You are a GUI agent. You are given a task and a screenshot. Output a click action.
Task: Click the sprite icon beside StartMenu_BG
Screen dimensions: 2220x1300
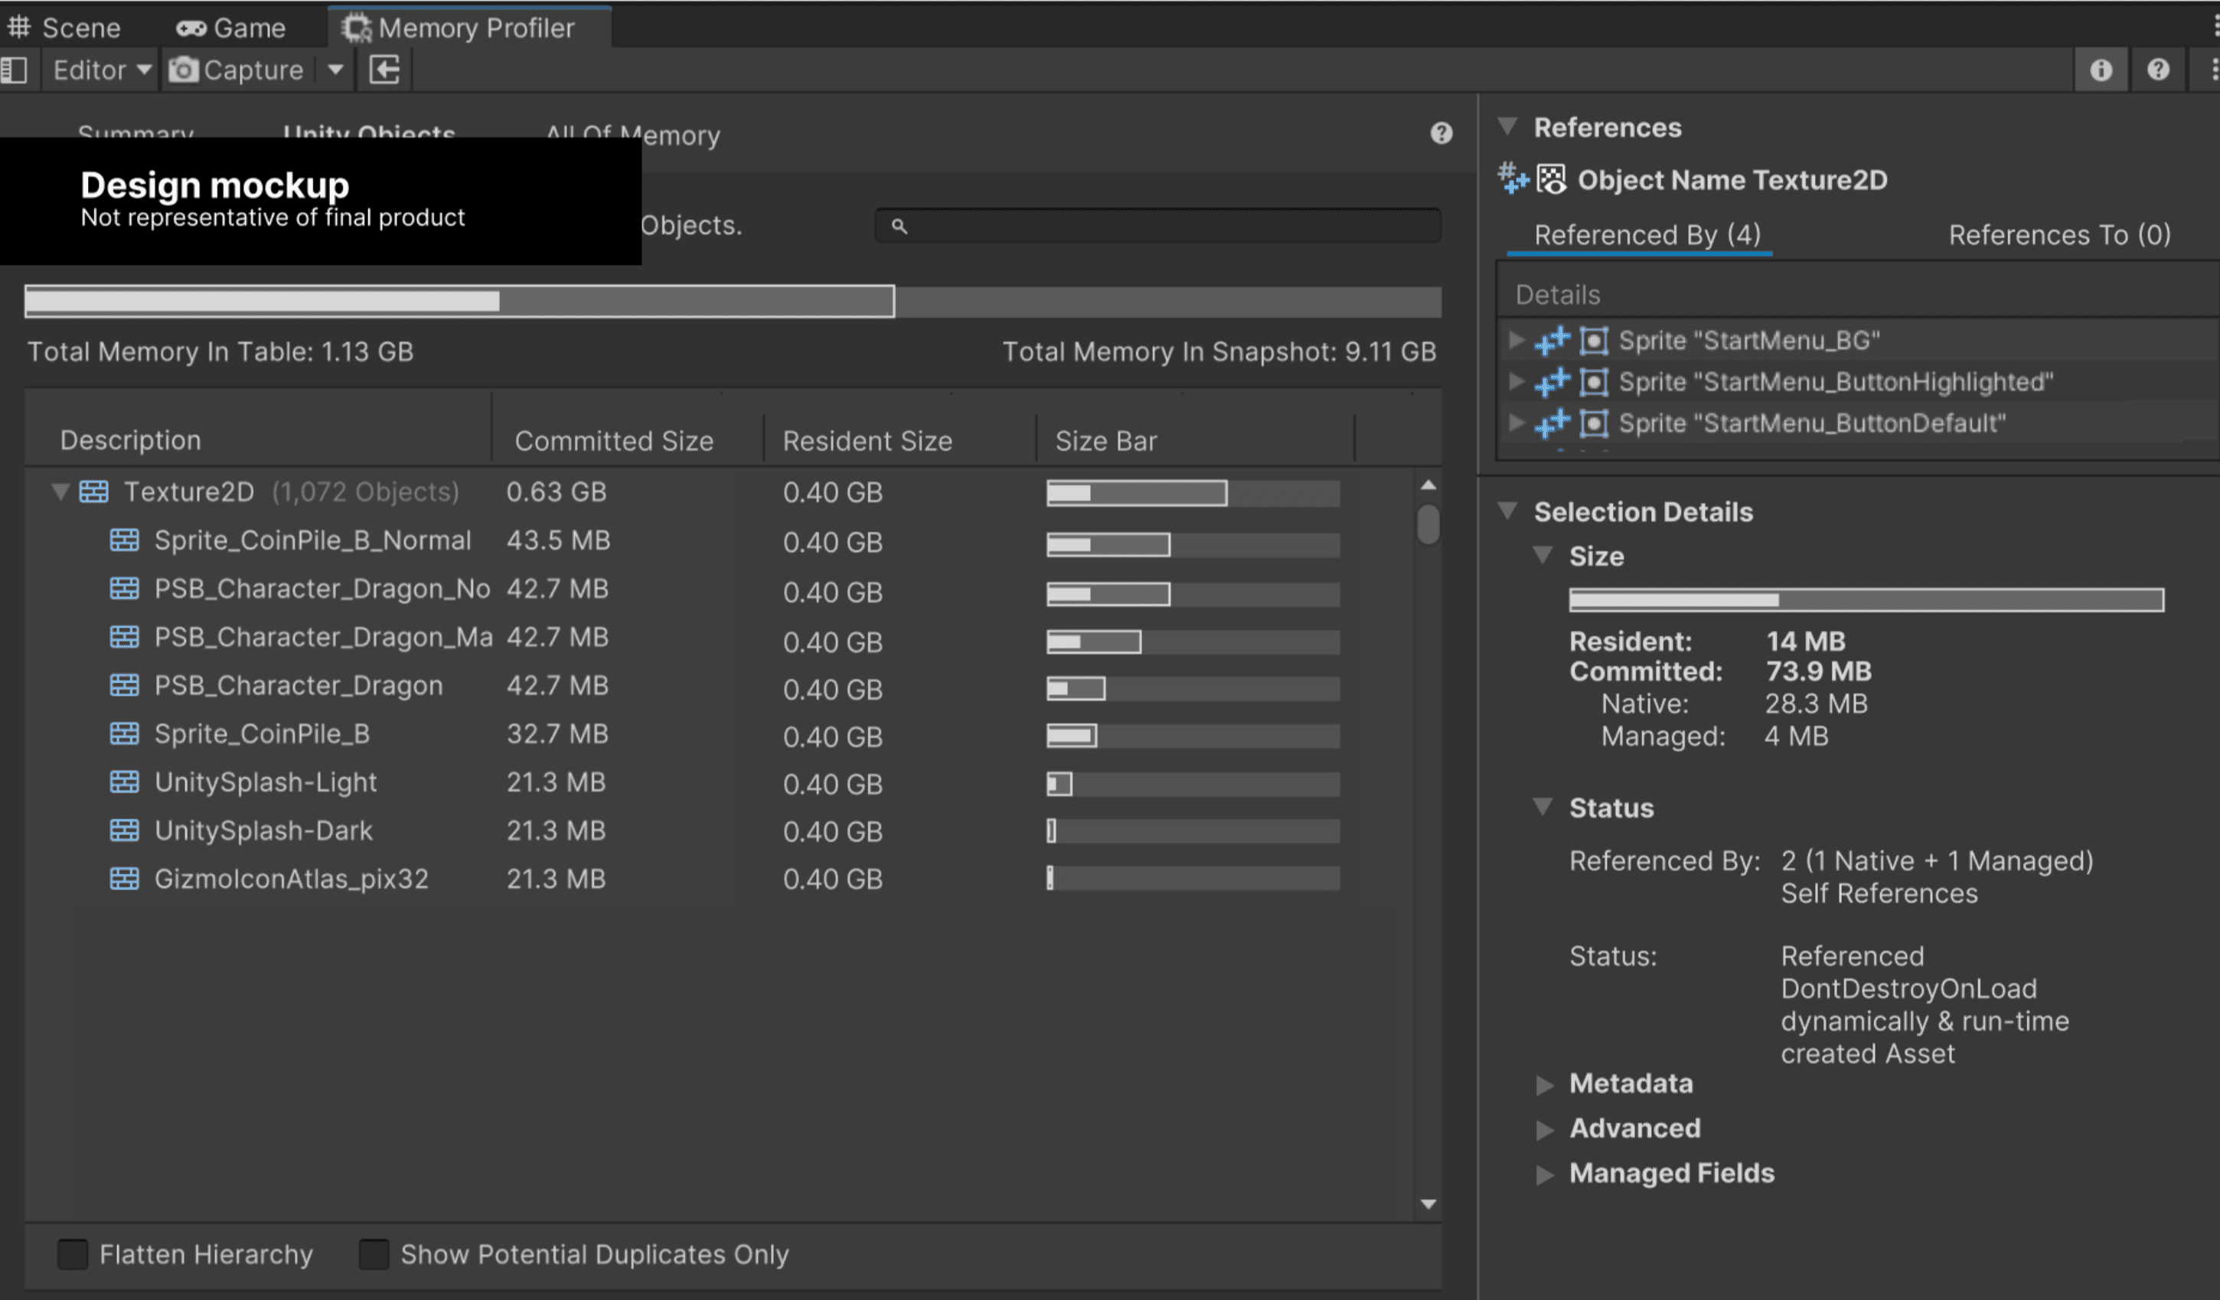(1595, 340)
